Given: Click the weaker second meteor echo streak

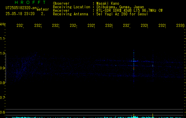Looking at the screenshot, I should [153, 66].
